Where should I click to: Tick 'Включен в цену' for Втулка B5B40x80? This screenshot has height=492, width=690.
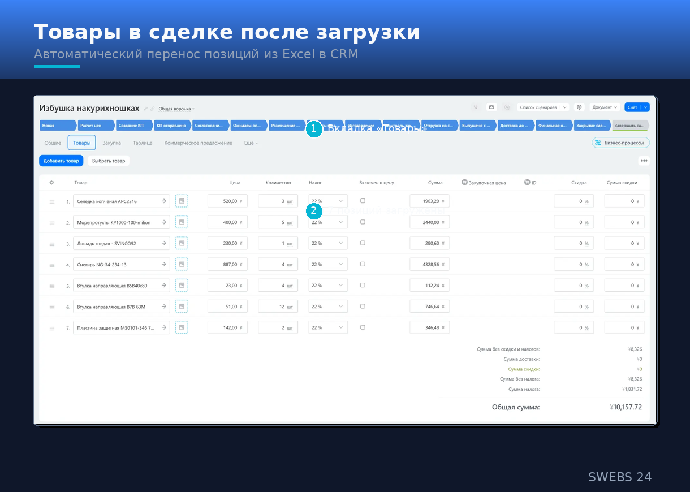click(363, 285)
